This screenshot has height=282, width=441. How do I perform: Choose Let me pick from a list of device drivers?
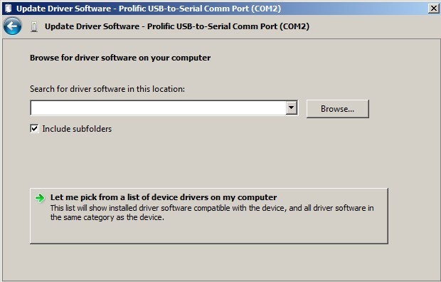coord(164,197)
